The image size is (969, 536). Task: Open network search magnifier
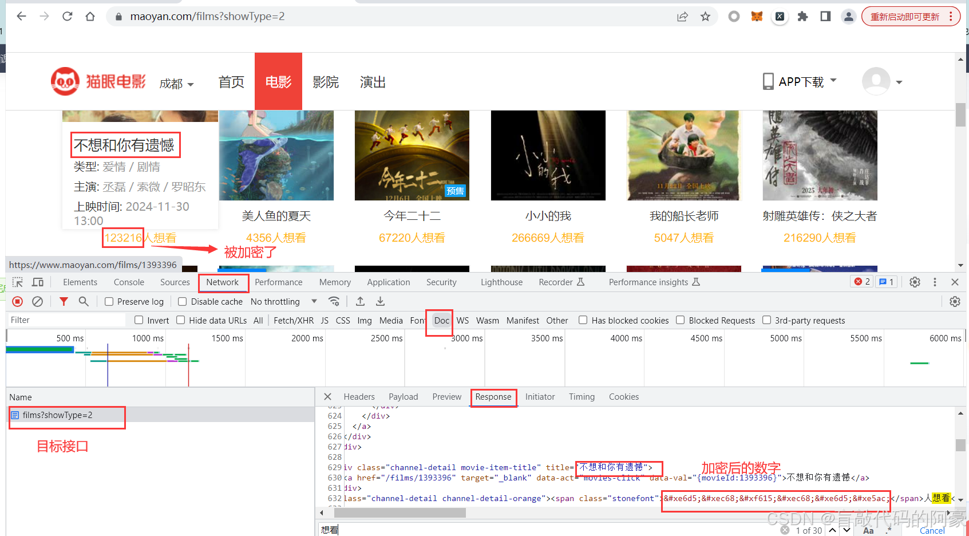(84, 301)
